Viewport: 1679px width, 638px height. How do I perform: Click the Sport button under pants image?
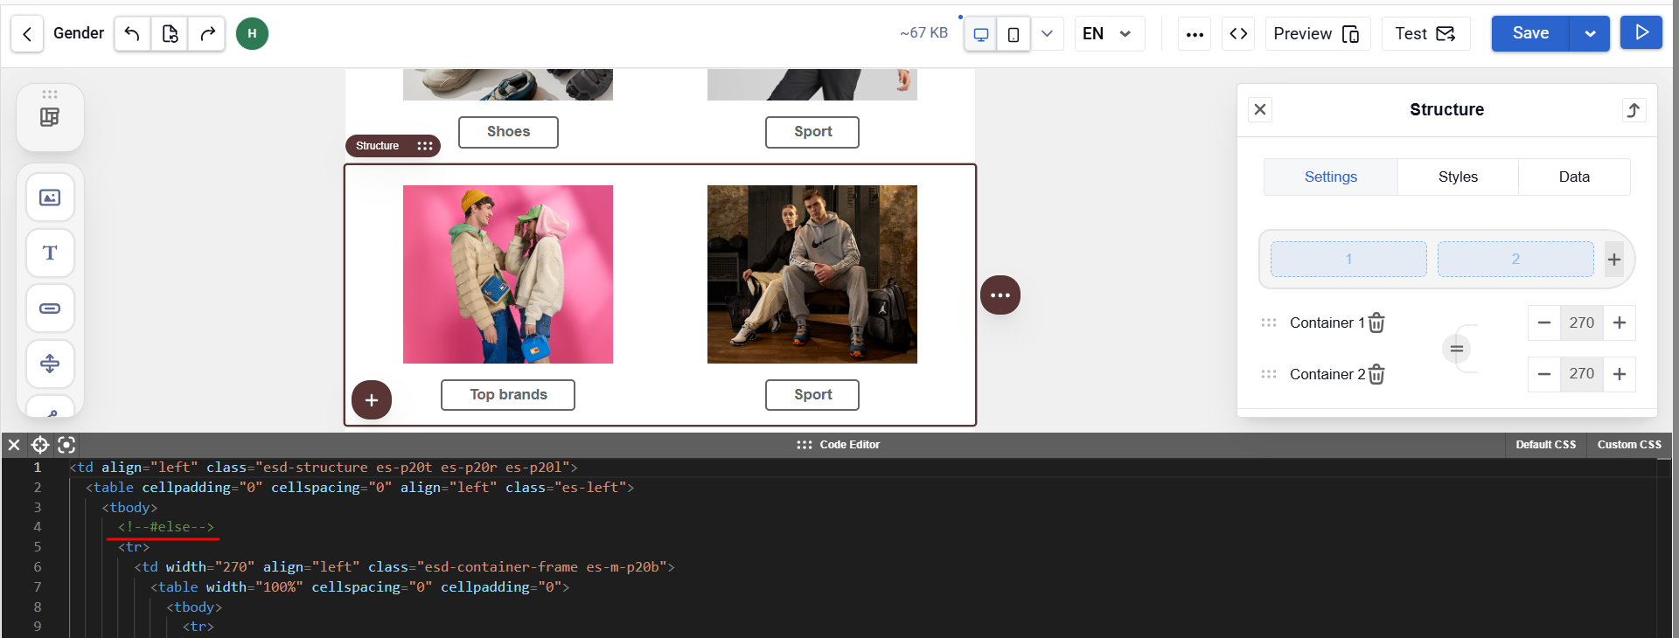pyautogui.click(x=812, y=132)
